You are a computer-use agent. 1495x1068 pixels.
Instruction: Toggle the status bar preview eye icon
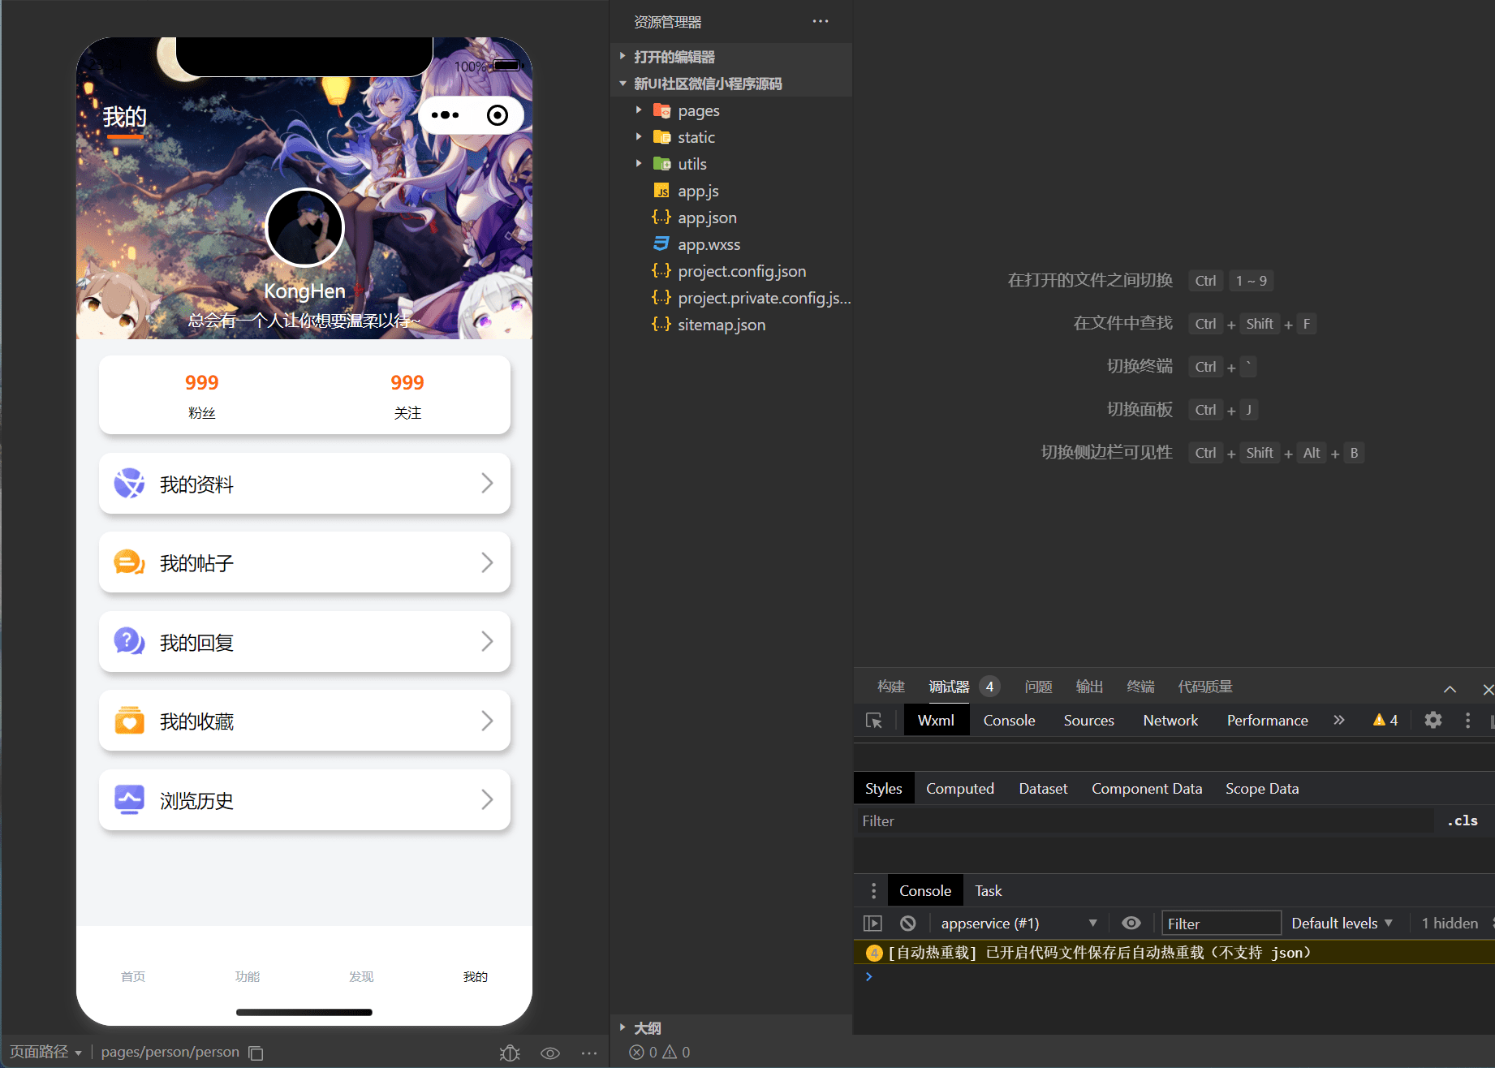click(x=550, y=1053)
